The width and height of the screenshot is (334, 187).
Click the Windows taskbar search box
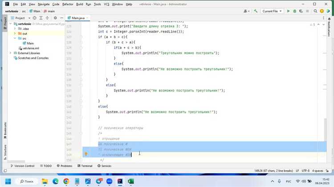pos(27,181)
